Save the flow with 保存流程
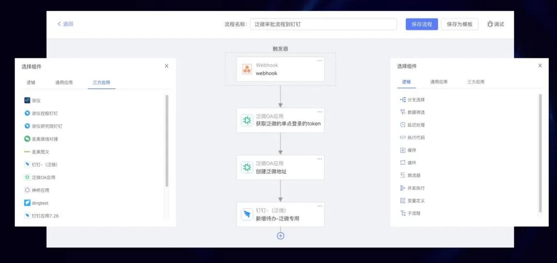The width and height of the screenshot is (557, 263). pos(422,24)
